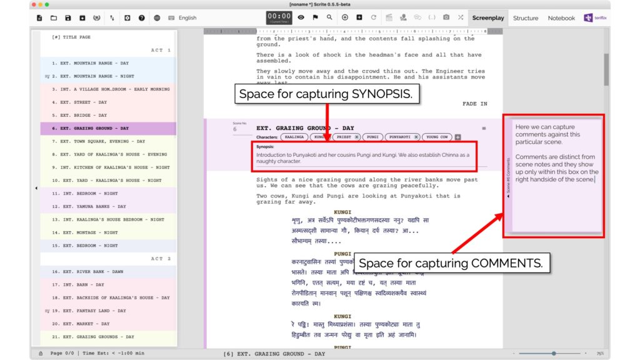Switch to the Structure tab
Screen dimensions: 640x360
point(525,18)
